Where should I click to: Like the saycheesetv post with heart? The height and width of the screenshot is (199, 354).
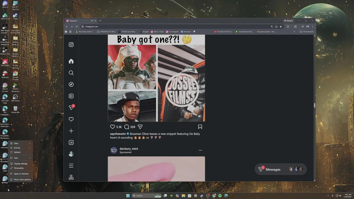113,127
